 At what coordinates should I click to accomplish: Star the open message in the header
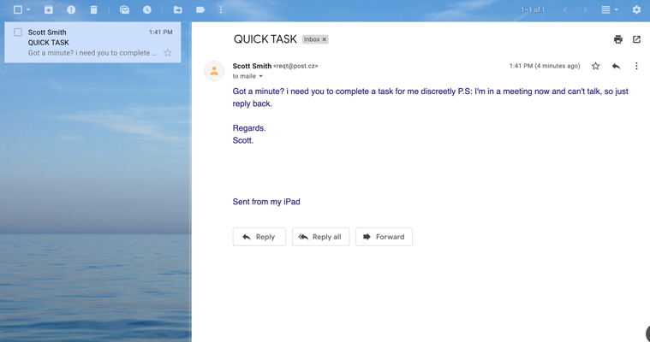[595, 66]
